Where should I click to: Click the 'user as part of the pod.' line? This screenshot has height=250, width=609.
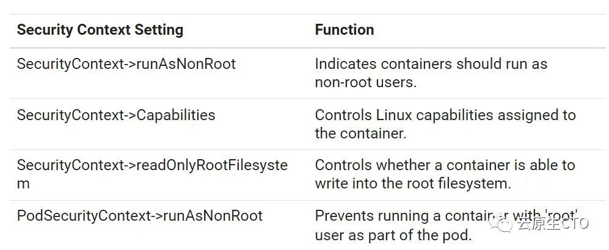(393, 234)
